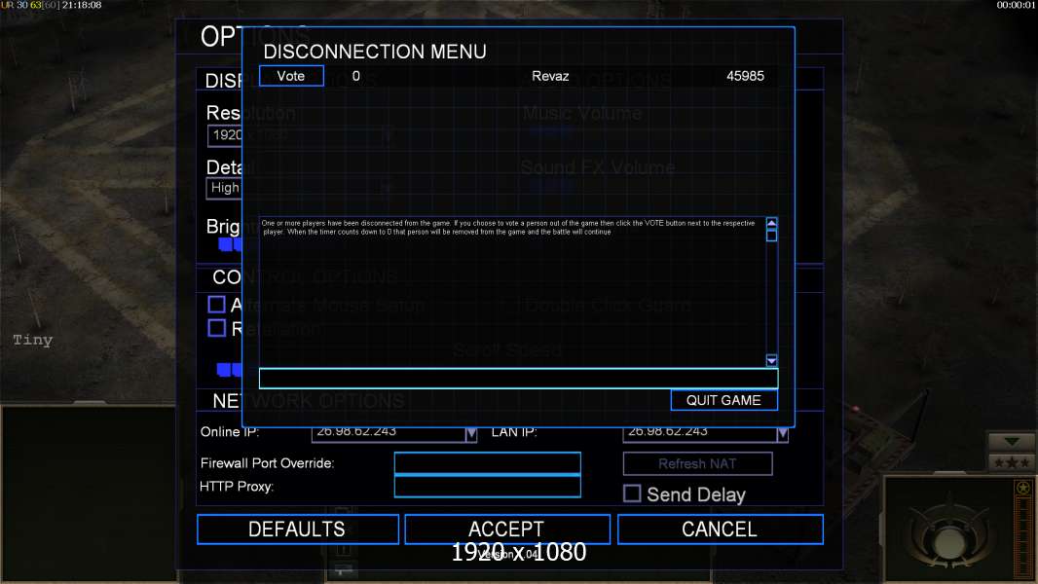Click the "1920 x 1080" overlay text
This screenshot has height=584, width=1038.
(518, 552)
